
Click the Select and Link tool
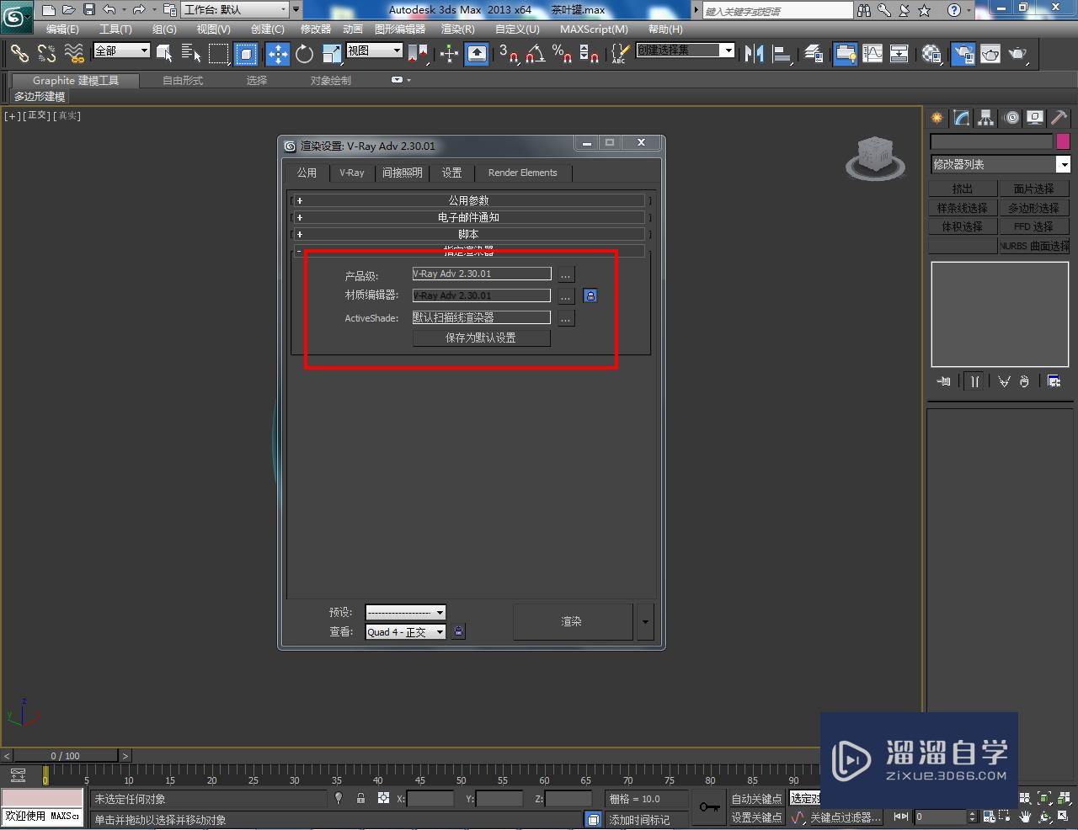pos(19,54)
